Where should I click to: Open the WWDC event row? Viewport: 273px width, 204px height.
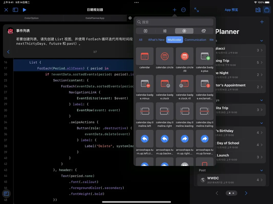[232, 180]
